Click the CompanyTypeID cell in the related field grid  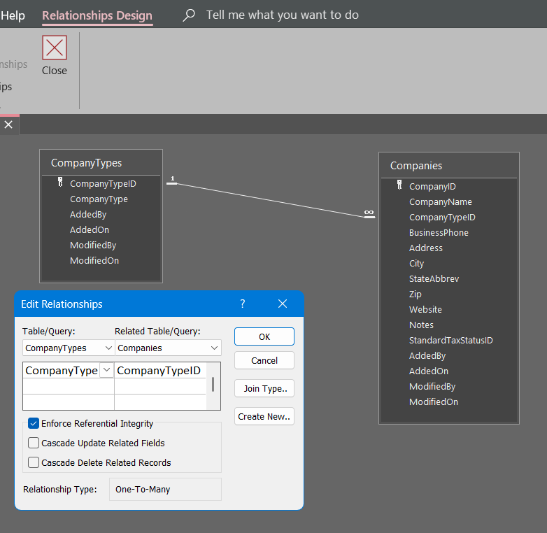click(x=160, y=371)
